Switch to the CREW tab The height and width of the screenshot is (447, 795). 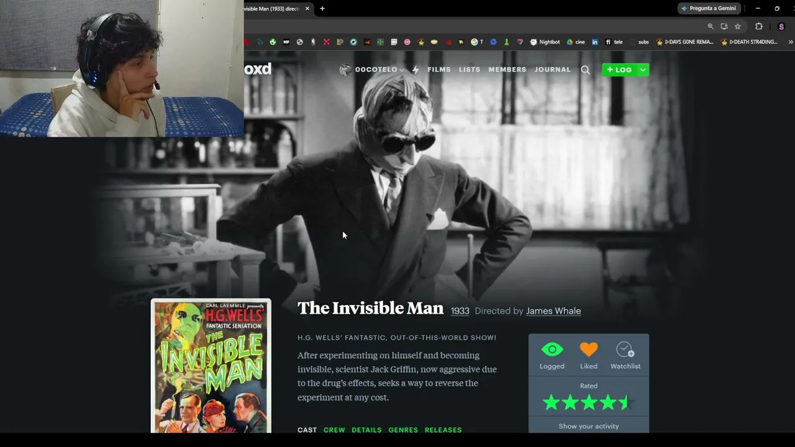334,430
